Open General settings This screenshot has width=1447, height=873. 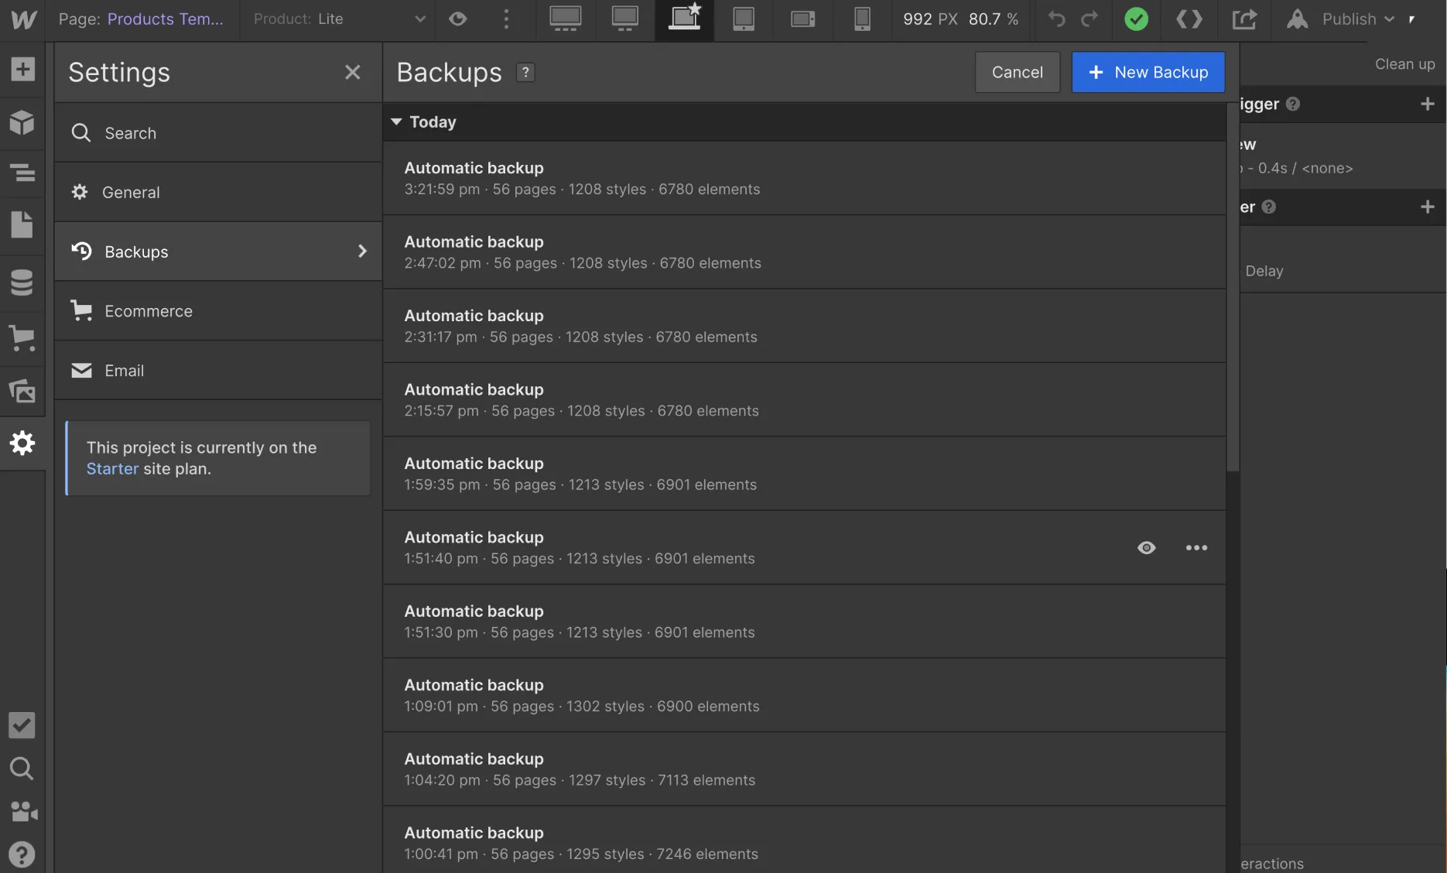pos(218,192)
